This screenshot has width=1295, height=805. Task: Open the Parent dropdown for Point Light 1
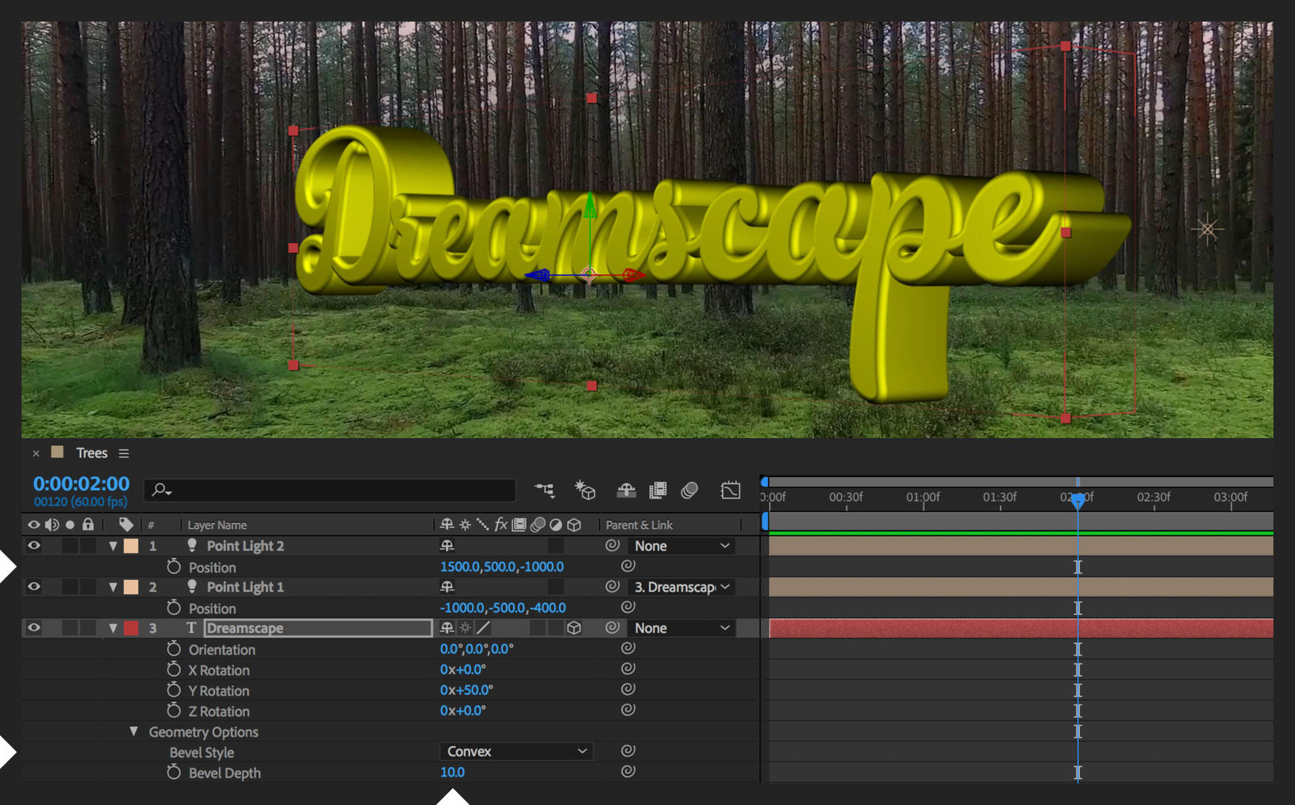[x=680, y=587]
